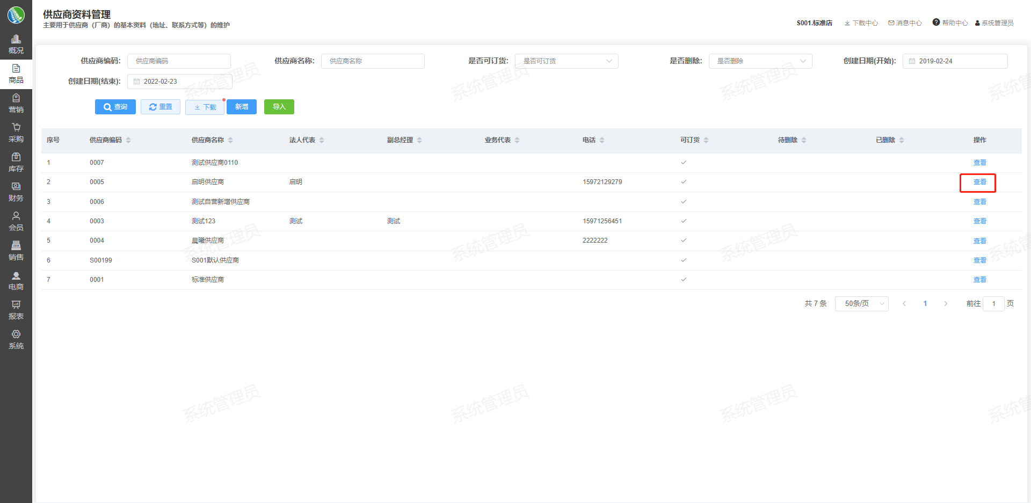Open the 概况 overview sidebar section
Viewport: 1031px width, 503px height.
click(16, 45)
